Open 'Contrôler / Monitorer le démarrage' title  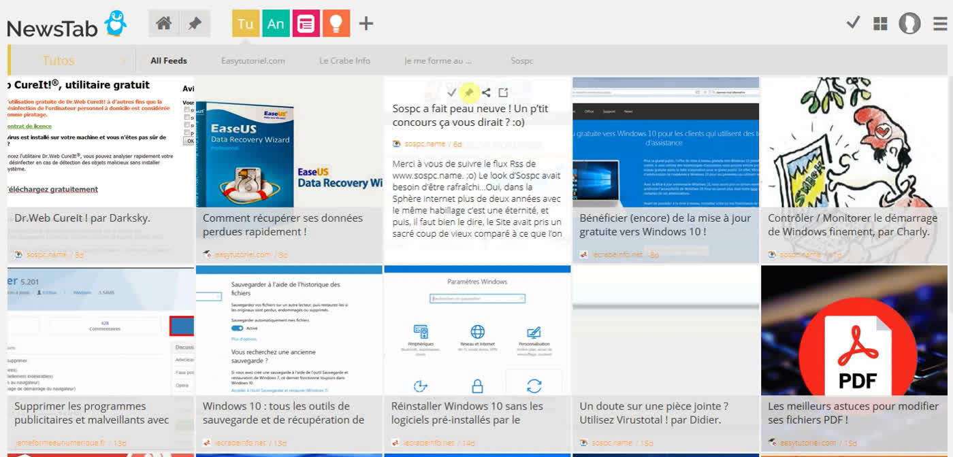[852, 225]
